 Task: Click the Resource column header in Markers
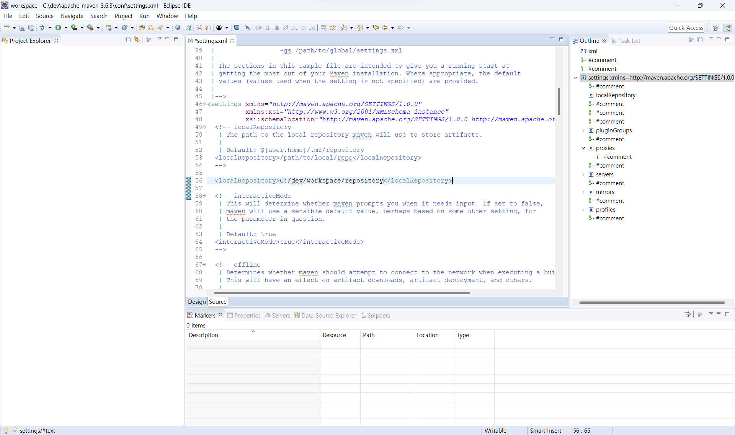(x=340, y=335)
